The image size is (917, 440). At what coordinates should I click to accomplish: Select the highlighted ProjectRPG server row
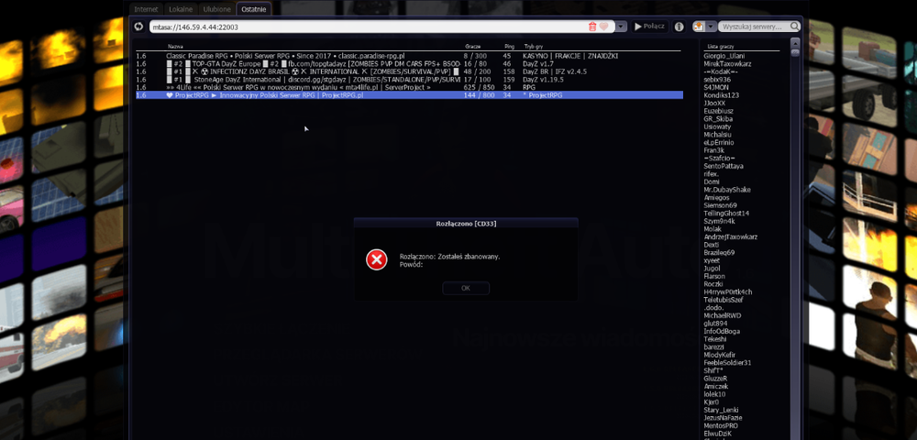(409, 94)
